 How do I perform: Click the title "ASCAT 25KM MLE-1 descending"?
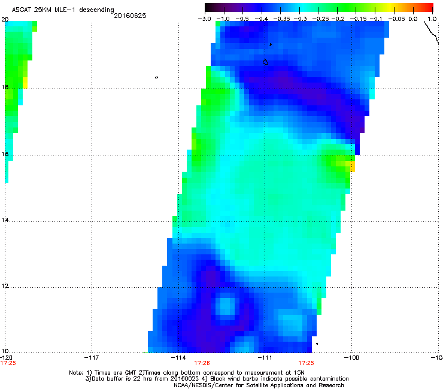[x=63, y=10]
